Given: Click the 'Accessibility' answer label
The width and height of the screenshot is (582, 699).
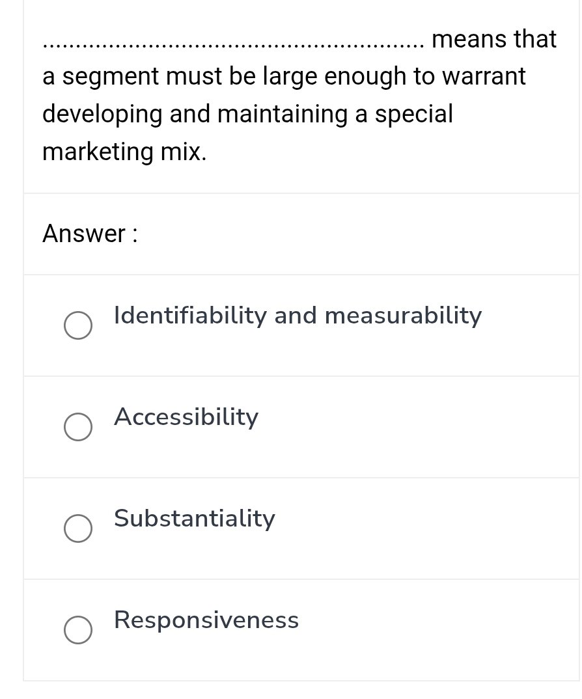Looking at the screenshot, I should [186, 417].
